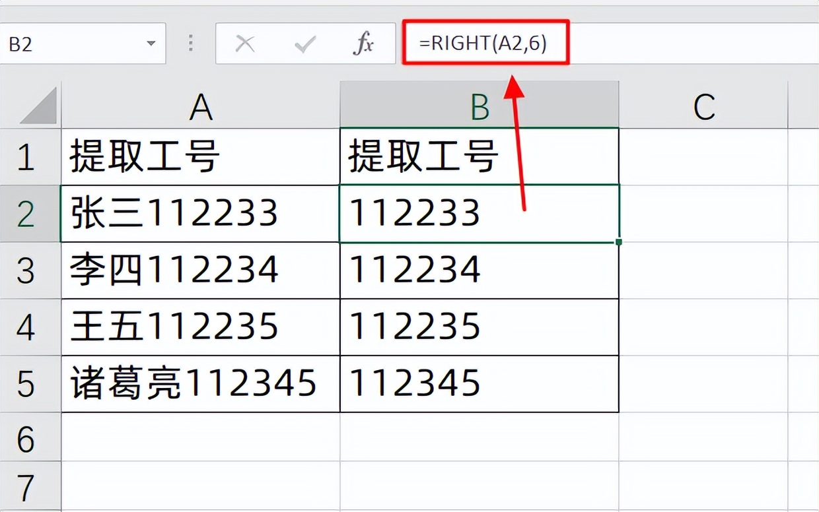Select column header C

pos(703,107)
